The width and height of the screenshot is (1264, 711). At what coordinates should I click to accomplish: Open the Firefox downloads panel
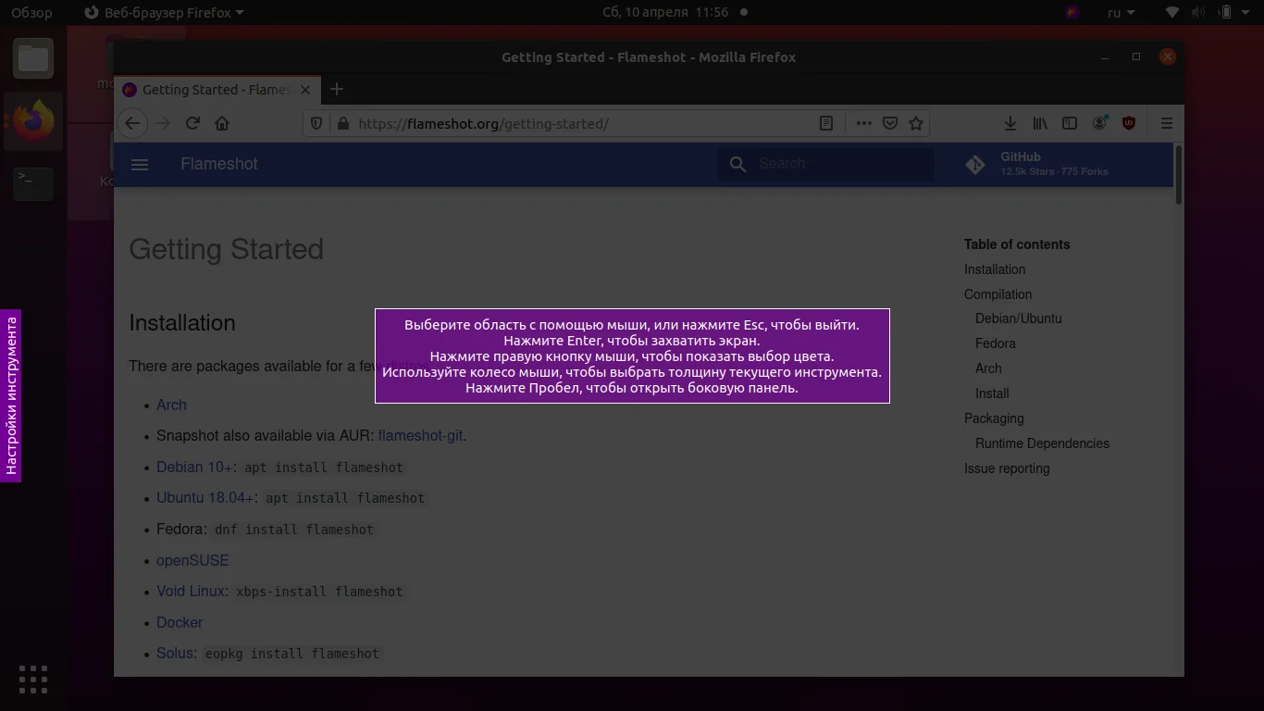click(x=1010, y=123)
